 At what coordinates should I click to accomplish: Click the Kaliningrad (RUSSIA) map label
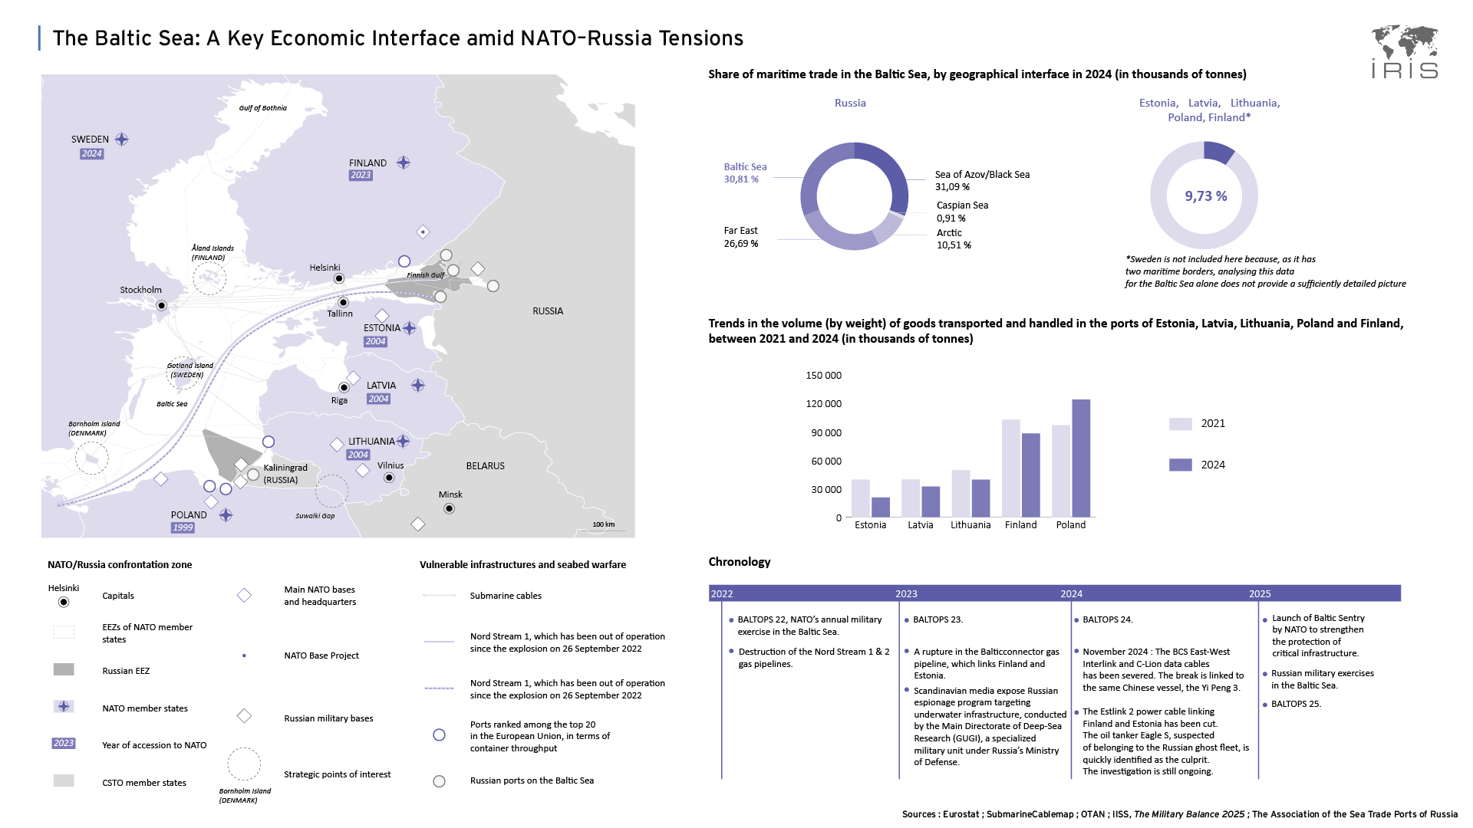point(285,474)
